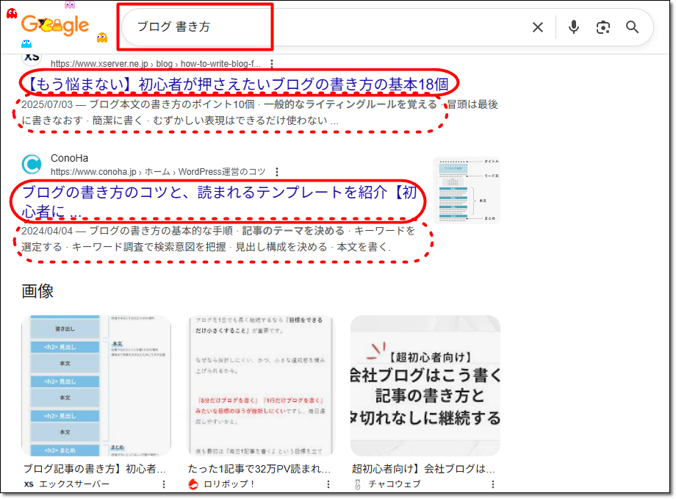Click the Google logo to return home
The image size is (676, 499).
click(x=56, y=25)
